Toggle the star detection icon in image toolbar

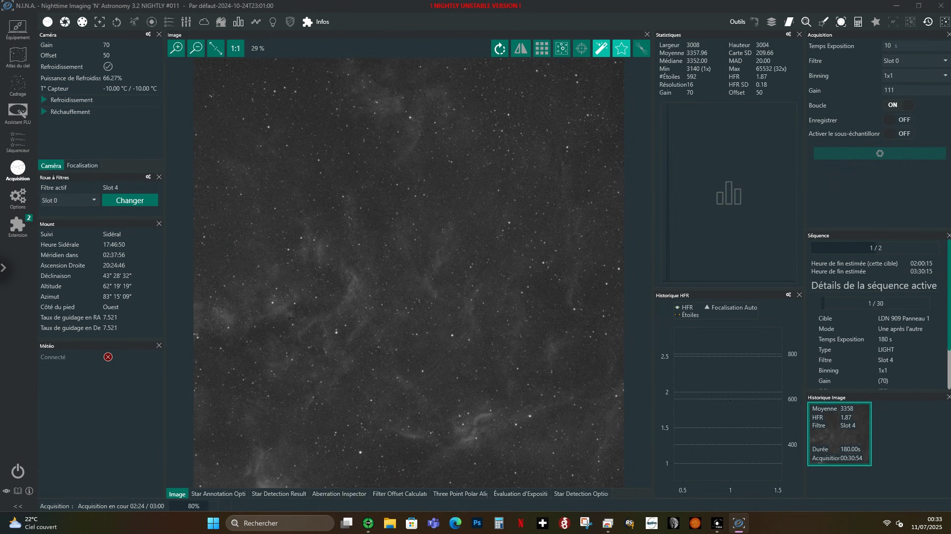[x=621, y=48]
